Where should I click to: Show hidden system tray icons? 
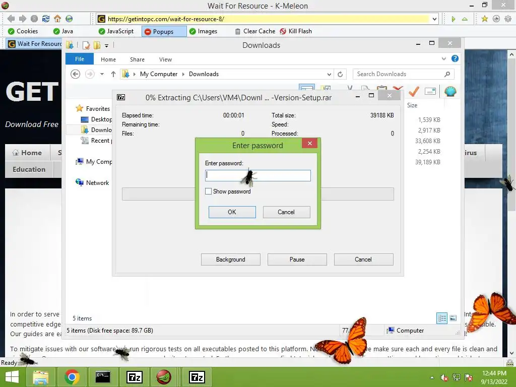click(x=432, y=377)
